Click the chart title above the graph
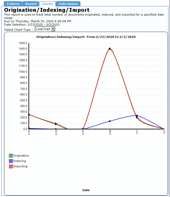This screenshot has width=170, height=197. pyautogui.click(x=86, y=37)
